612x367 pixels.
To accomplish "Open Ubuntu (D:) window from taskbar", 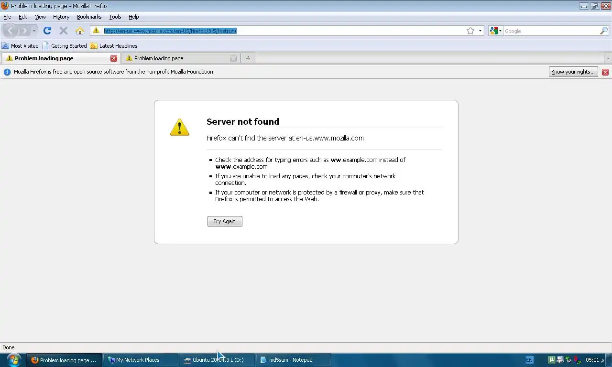I will (218, 360).
